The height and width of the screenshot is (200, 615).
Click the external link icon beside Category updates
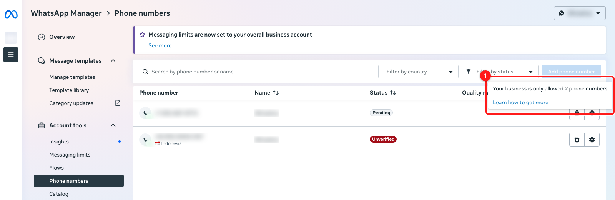(118, 103)
